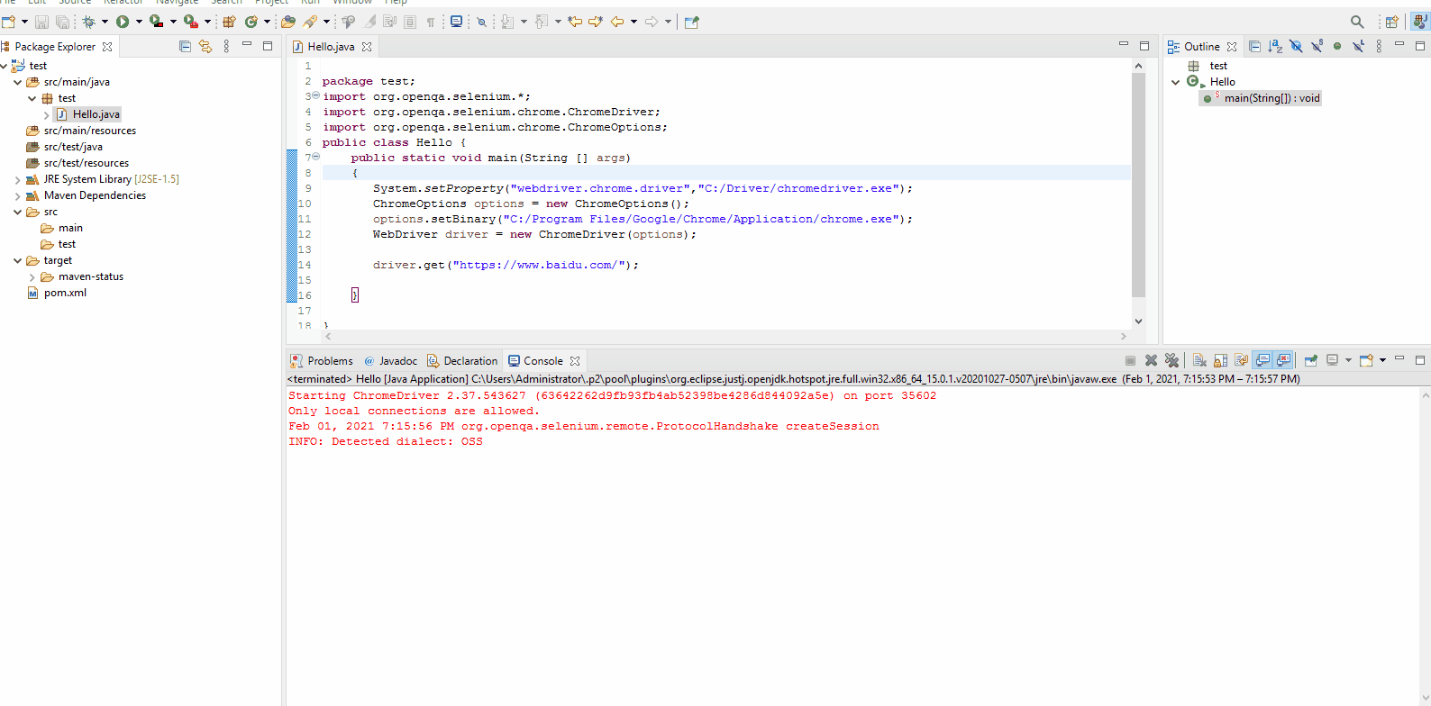
Task: Click the Save icon in toolbar
Action: 41,22
